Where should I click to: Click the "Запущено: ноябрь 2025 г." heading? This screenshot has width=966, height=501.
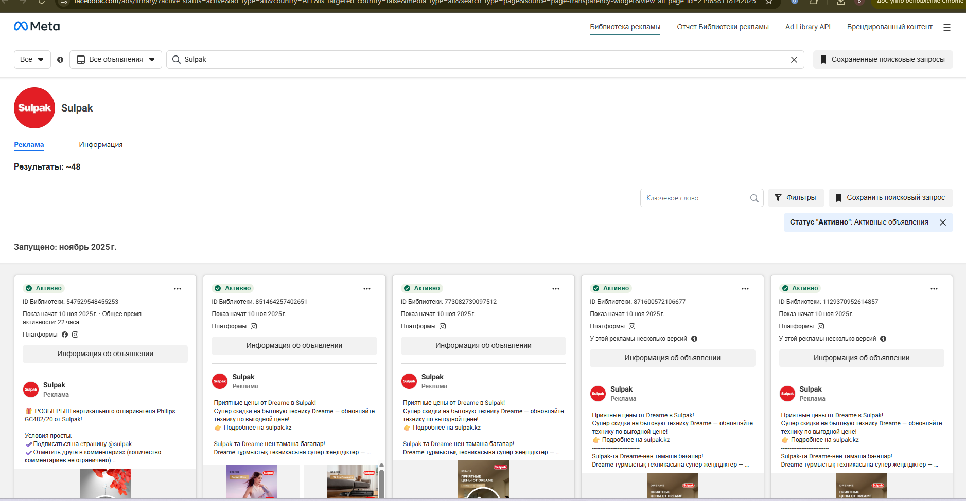click(x=65, y=247)
